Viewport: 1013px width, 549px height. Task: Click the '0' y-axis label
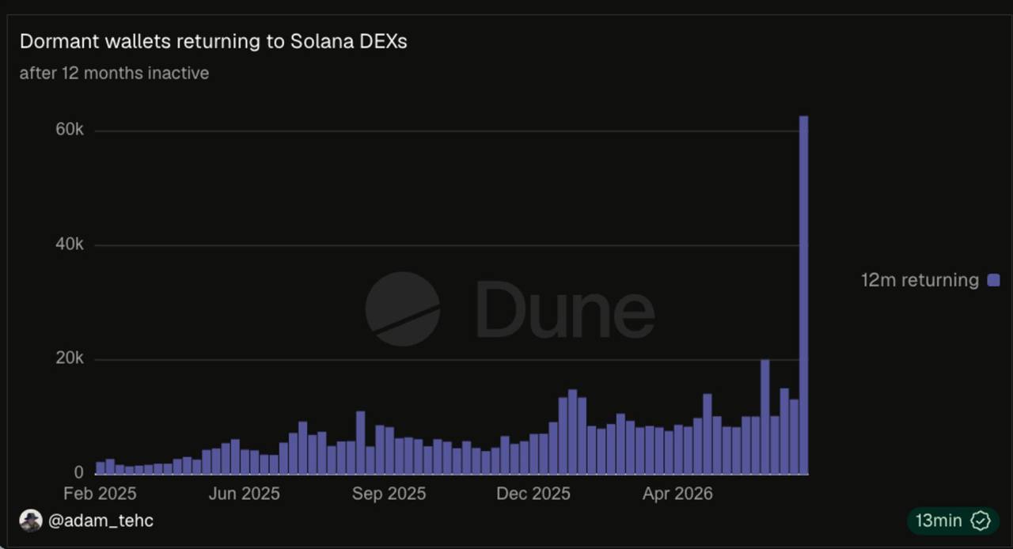(79, 472)
